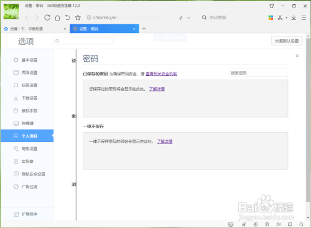This screenshot has height=228, width=311.
Task: Bookmark the page with the star icon
Action: click(x=78, y=17)
